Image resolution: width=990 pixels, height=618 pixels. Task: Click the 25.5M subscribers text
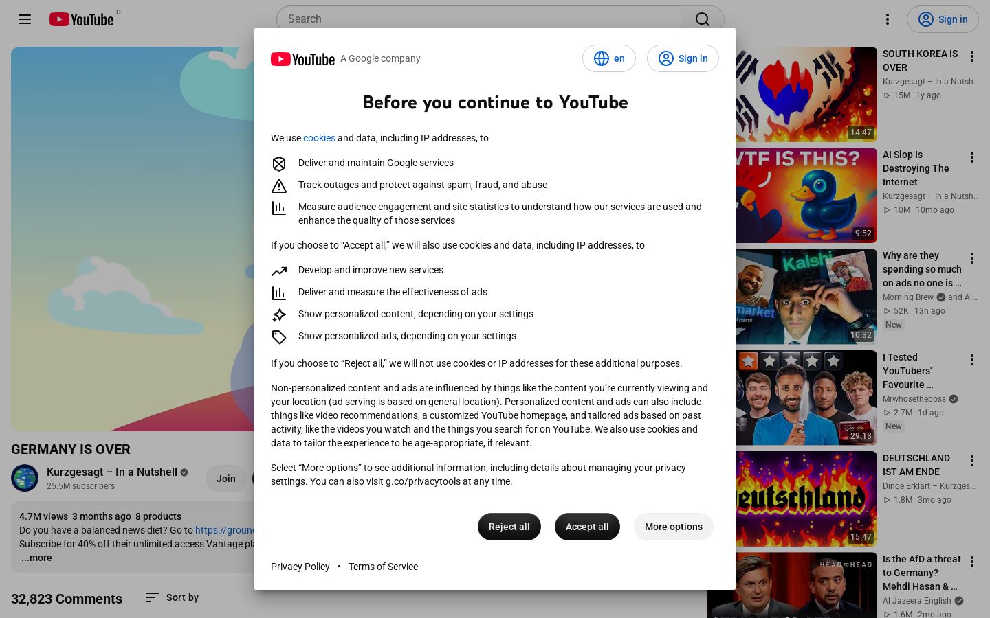coord(80,486)
